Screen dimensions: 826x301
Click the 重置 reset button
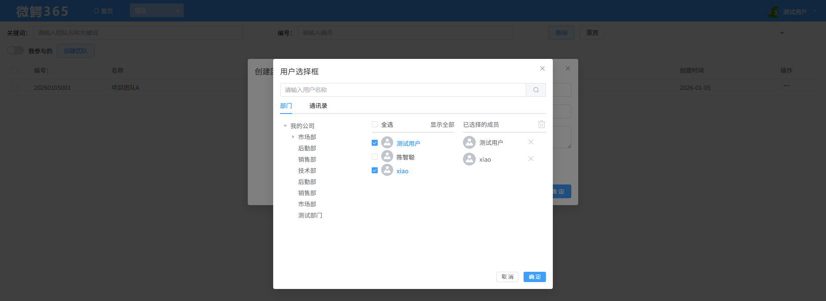[592, 33]
